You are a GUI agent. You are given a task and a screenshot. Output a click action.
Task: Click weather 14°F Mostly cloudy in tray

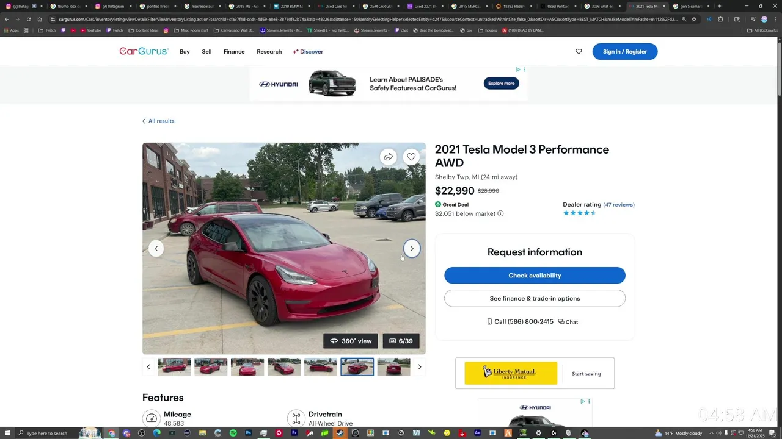pyautogui.click(x=678, y=433)
